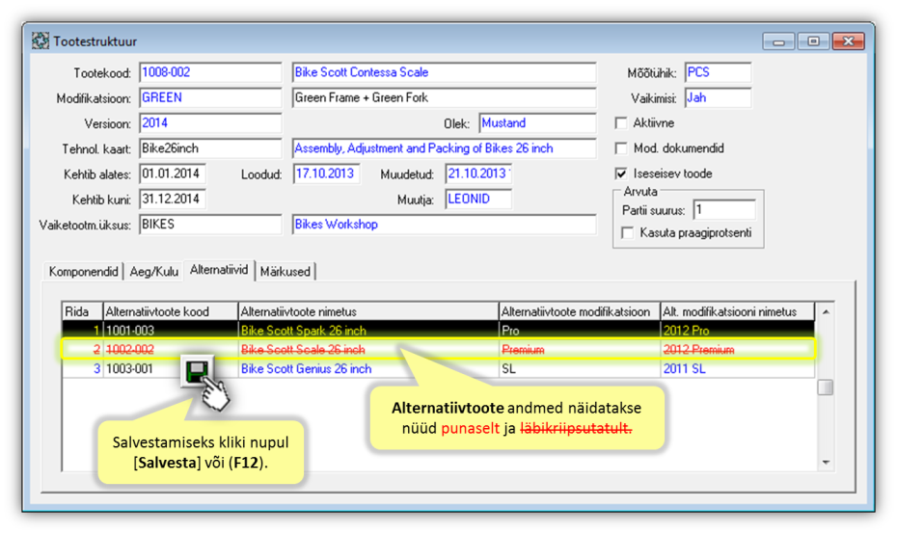Click the Tootestruktuur window title icon
Viewport: 897px width, 534px height.
click(41, 41)
